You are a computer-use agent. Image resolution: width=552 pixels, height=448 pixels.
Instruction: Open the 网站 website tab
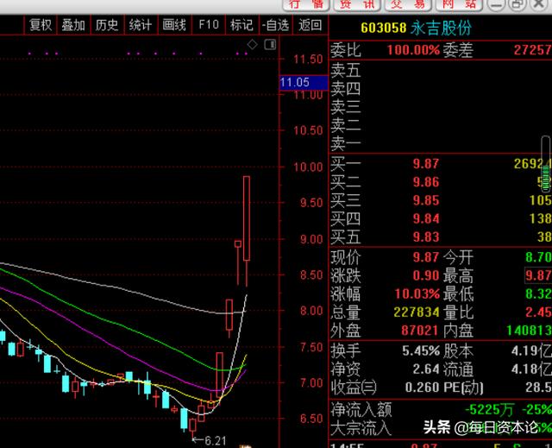459,4
